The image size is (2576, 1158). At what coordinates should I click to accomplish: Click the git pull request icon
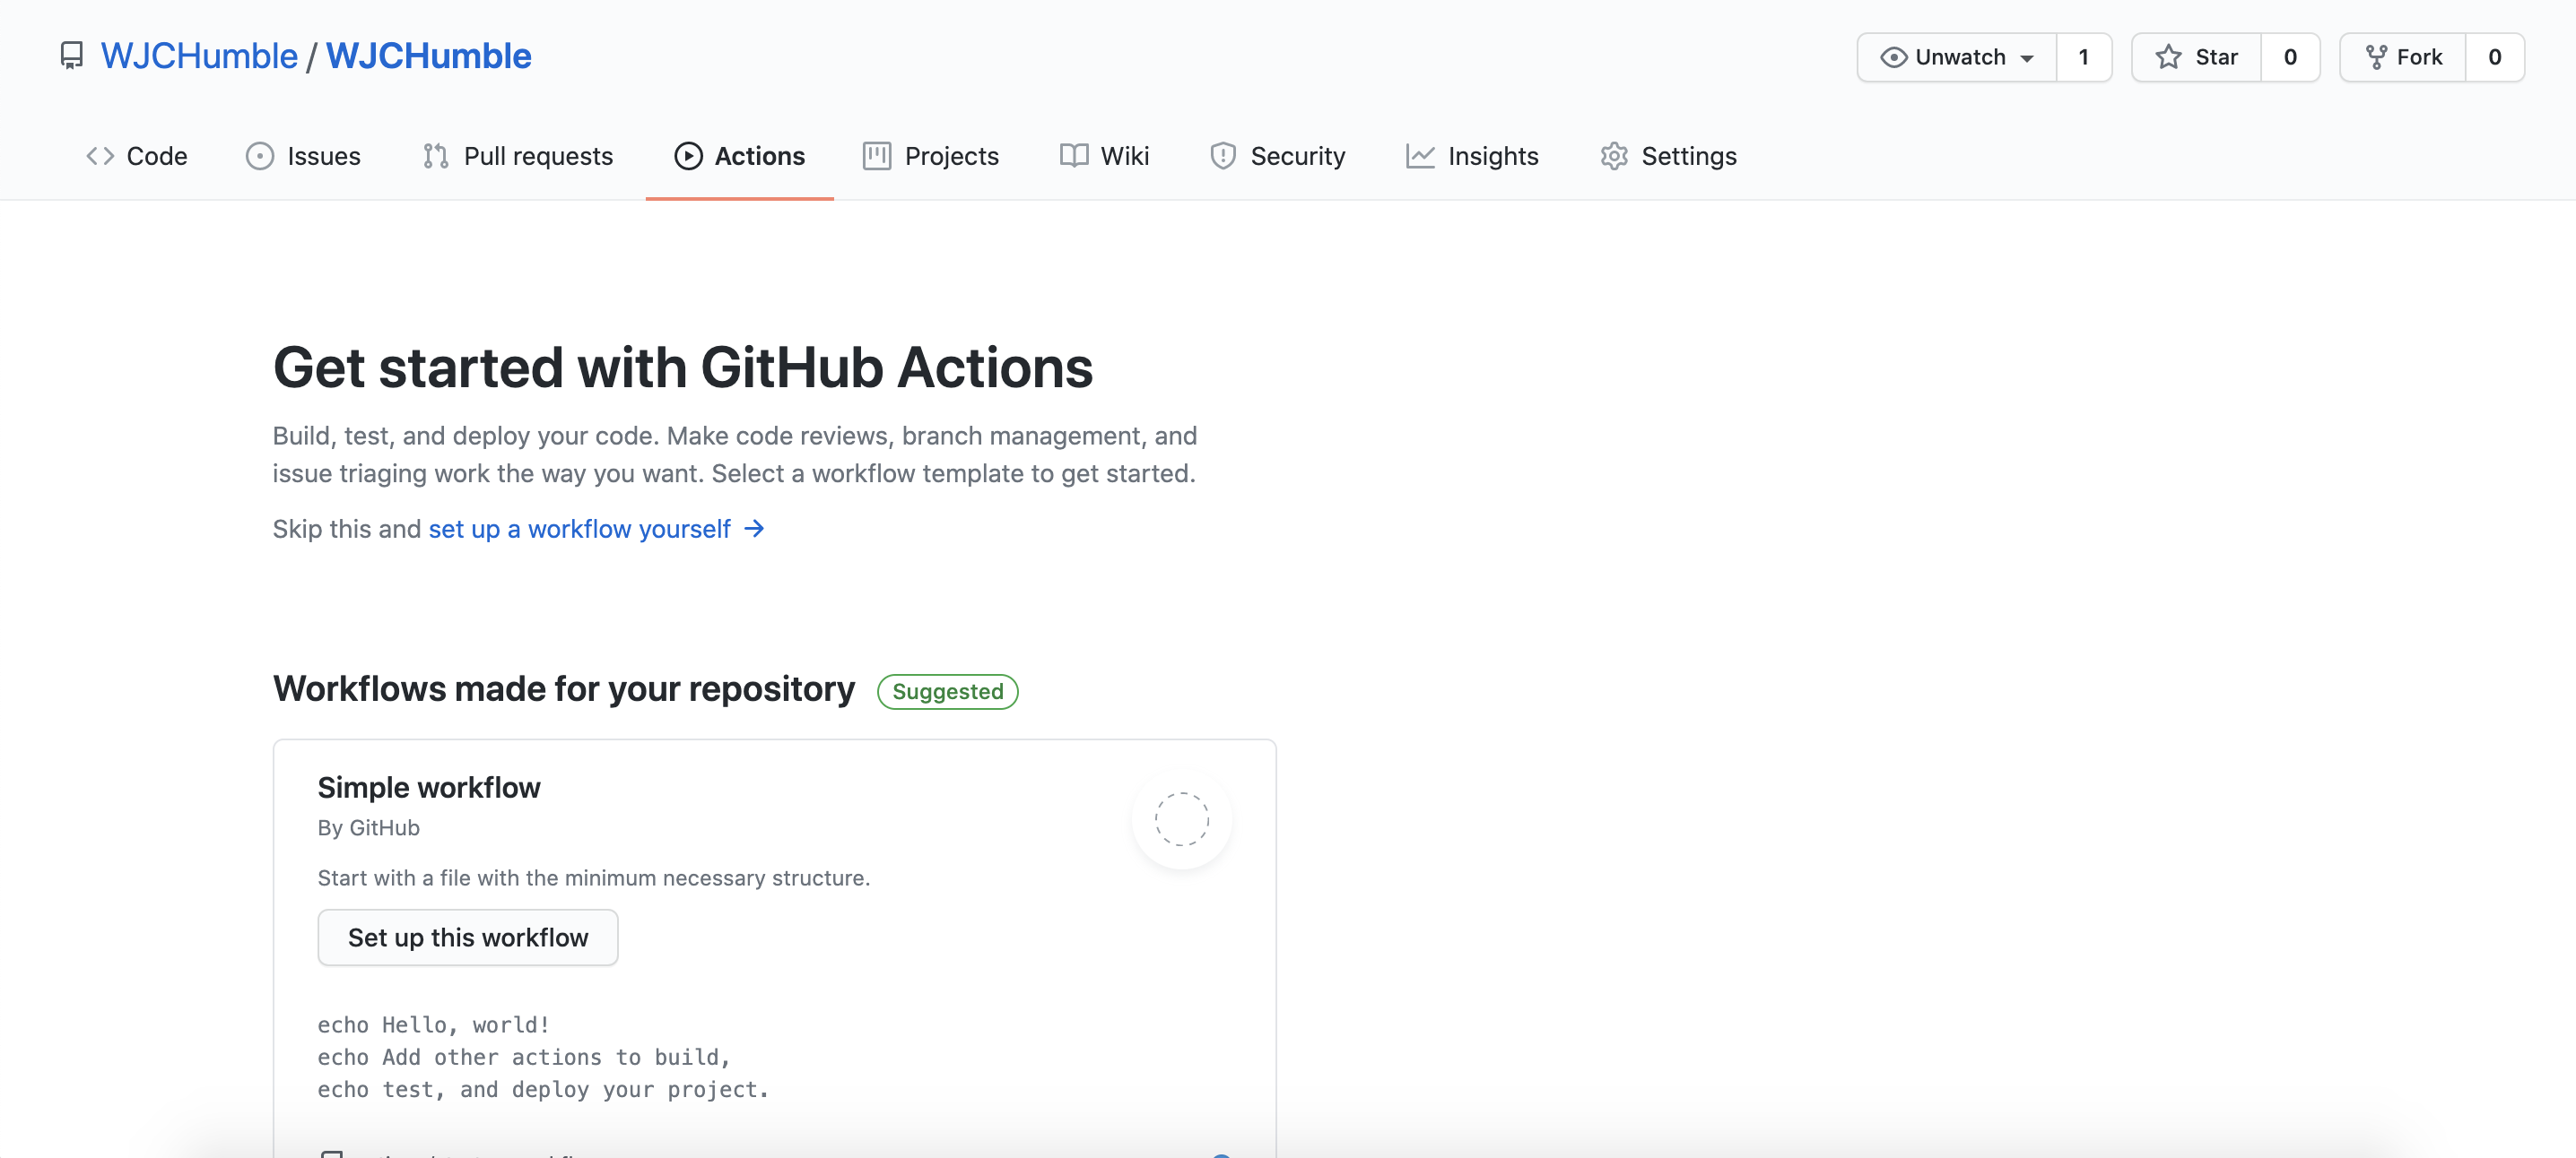tap(435, 156)
